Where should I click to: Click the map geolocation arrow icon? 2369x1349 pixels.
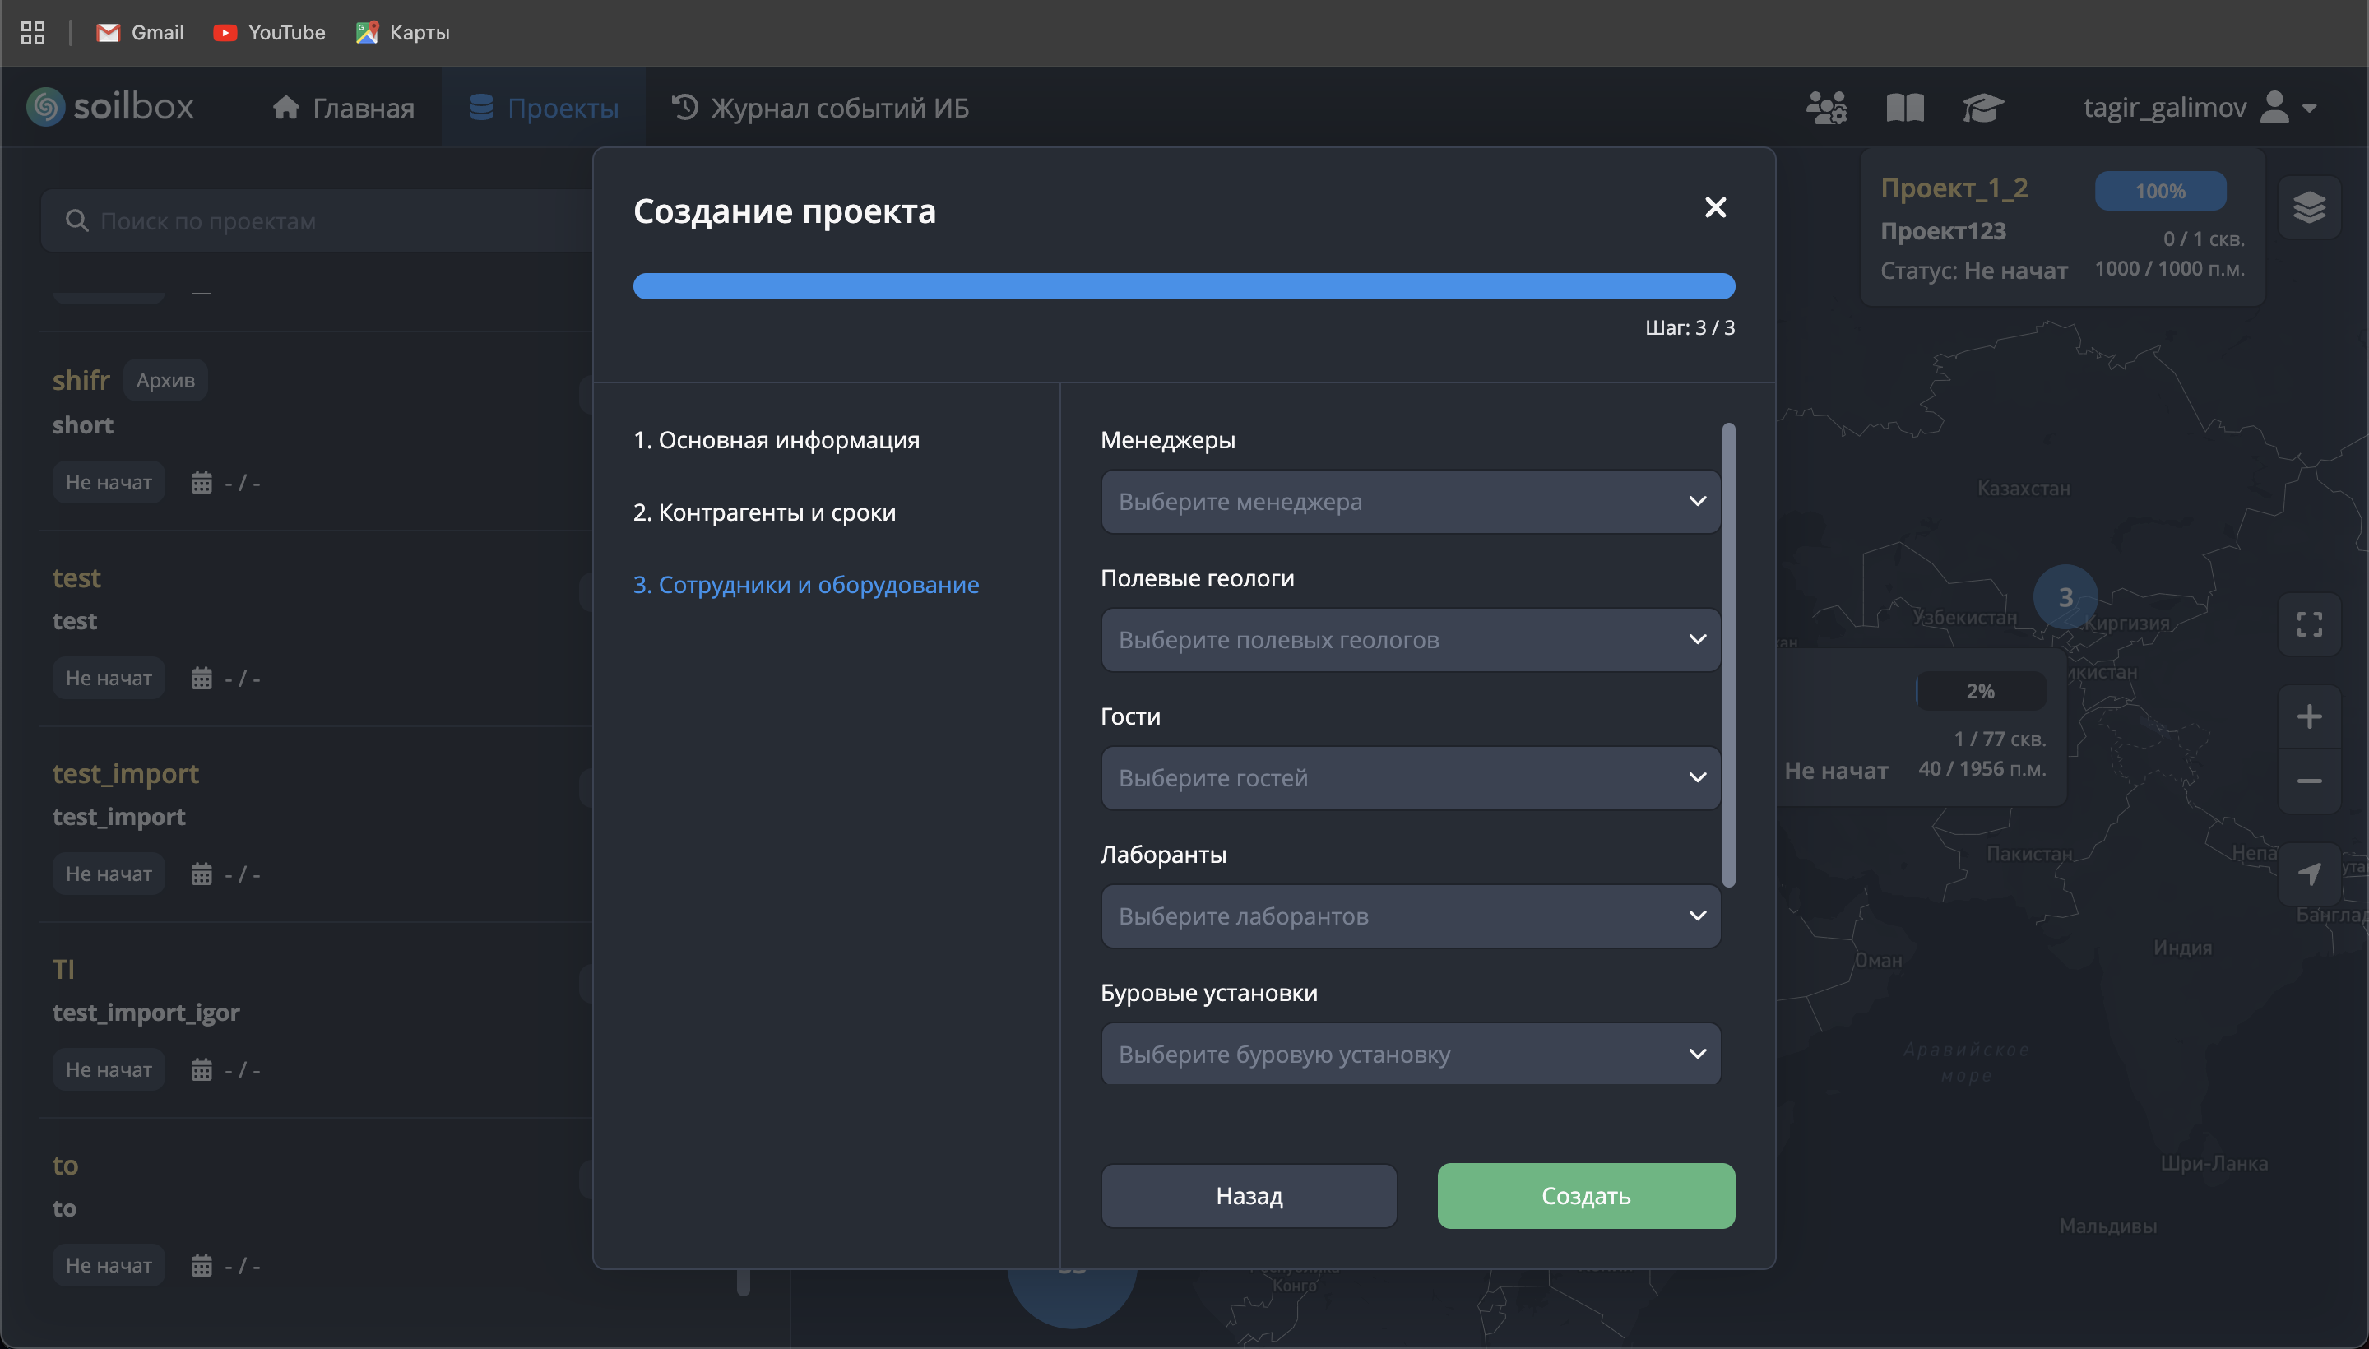pyautogui.click(x=2309, y=873)
